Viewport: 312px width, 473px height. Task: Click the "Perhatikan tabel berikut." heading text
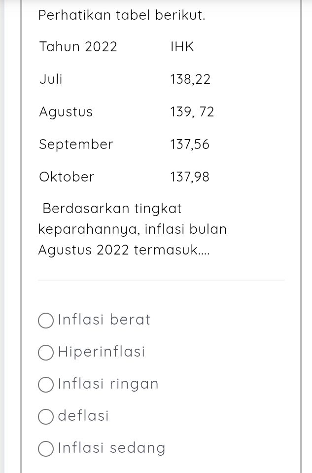click(x=122, y=15)
